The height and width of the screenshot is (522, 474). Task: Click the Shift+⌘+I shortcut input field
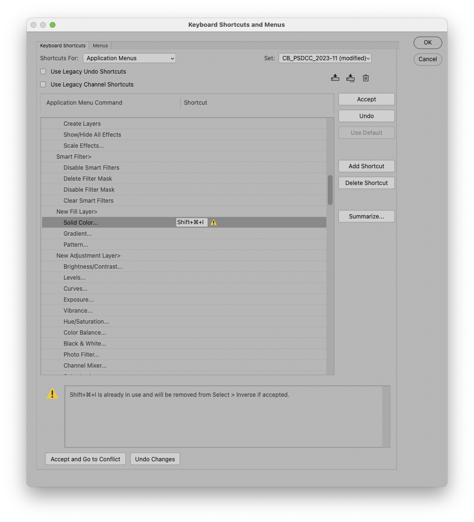coord(191,222)
